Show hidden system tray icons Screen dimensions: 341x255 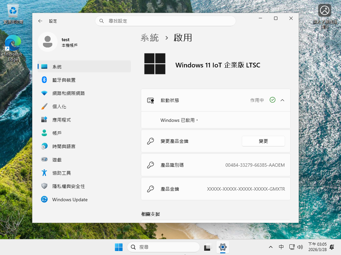point(271,247)
